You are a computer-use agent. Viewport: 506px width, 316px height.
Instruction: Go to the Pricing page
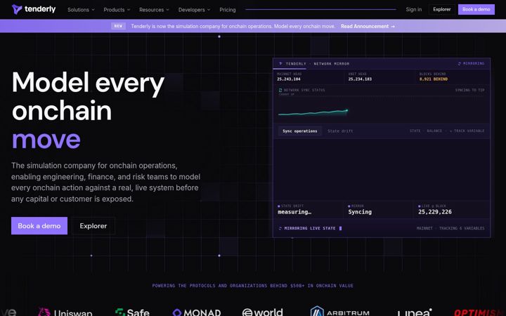(x=228, y=10)
